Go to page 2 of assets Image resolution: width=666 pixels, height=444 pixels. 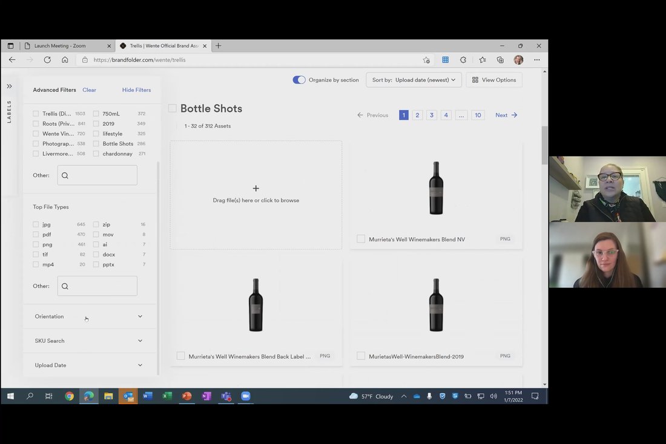[418, 115]
